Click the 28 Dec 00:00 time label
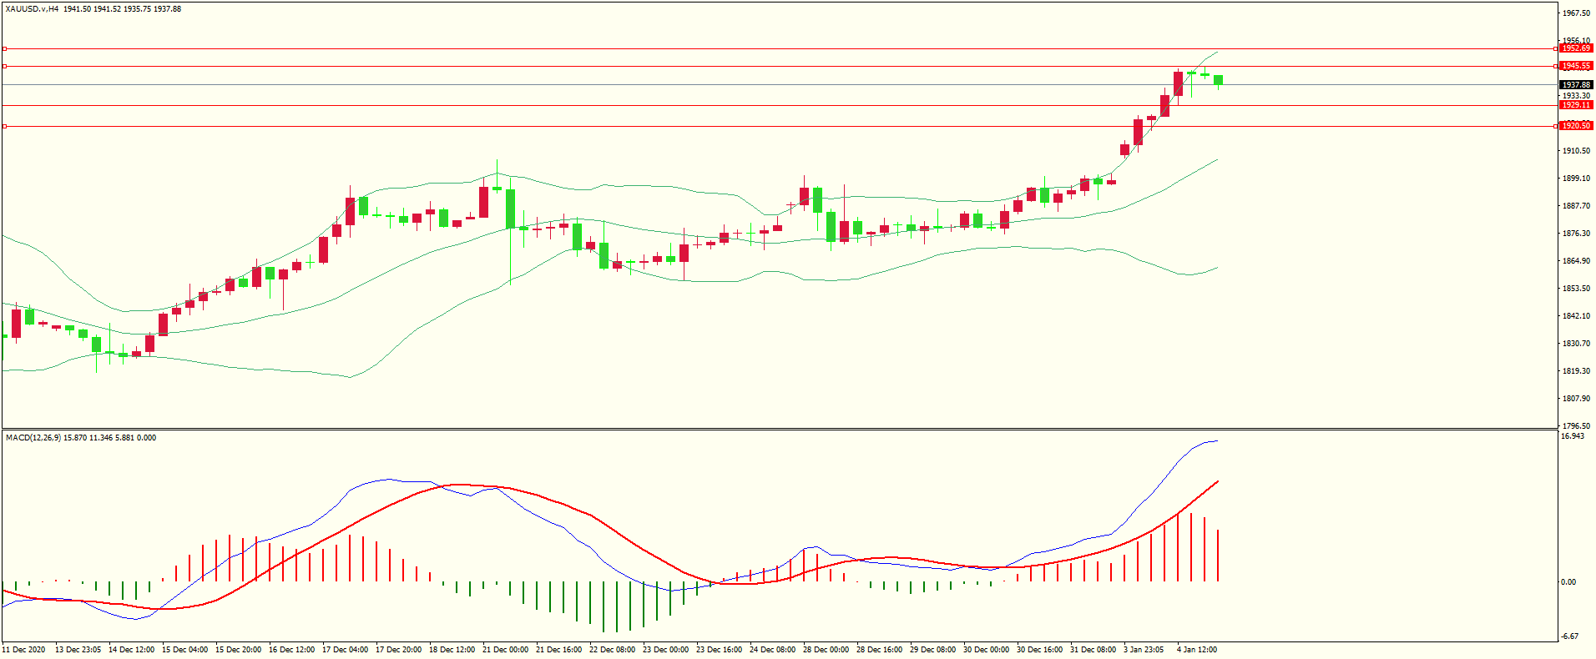 [826, 650]
